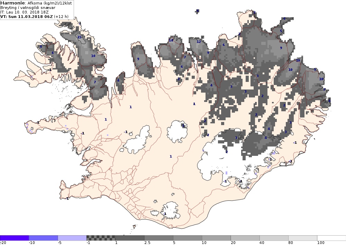The image size is (346, 245).
Task: Click the "80" legend scale label
Action: click(x=291, y=243)
